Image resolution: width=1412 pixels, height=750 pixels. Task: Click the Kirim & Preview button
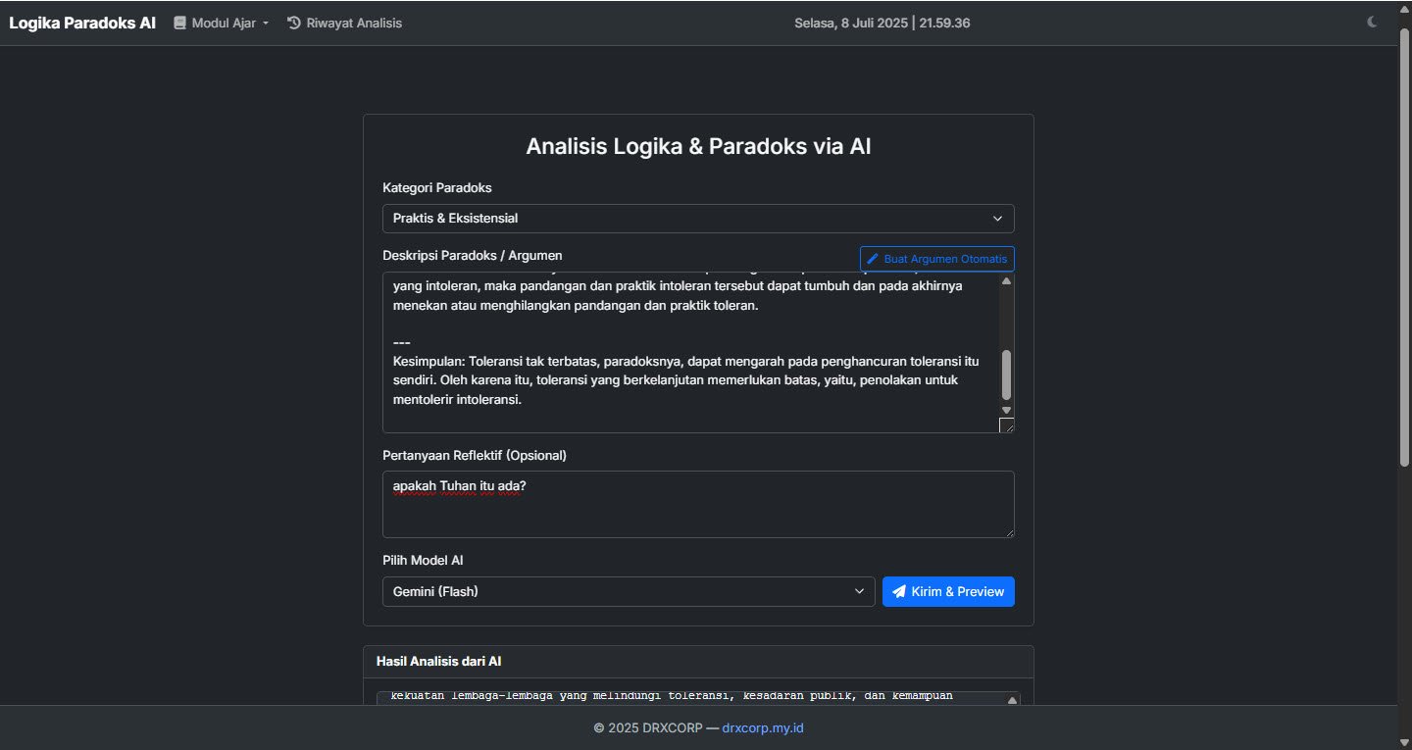948,591
